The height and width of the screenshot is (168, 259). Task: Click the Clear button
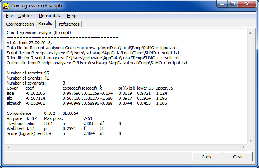[238, 157]
